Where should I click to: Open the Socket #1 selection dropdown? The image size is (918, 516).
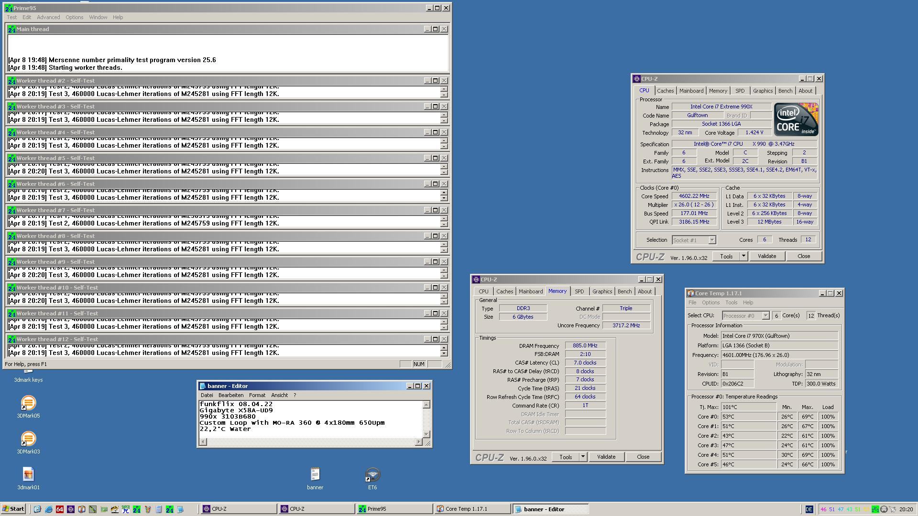click(712, 240)
